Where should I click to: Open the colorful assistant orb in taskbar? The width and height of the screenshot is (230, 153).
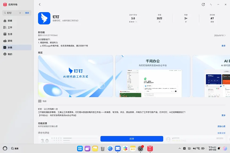tap(225, 148)
